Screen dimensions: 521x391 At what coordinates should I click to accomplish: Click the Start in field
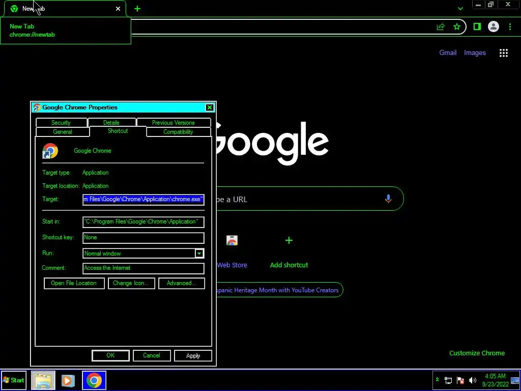(x=143, y=222)
